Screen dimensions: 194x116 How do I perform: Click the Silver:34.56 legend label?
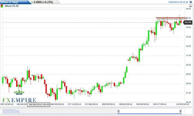(12, 6)
